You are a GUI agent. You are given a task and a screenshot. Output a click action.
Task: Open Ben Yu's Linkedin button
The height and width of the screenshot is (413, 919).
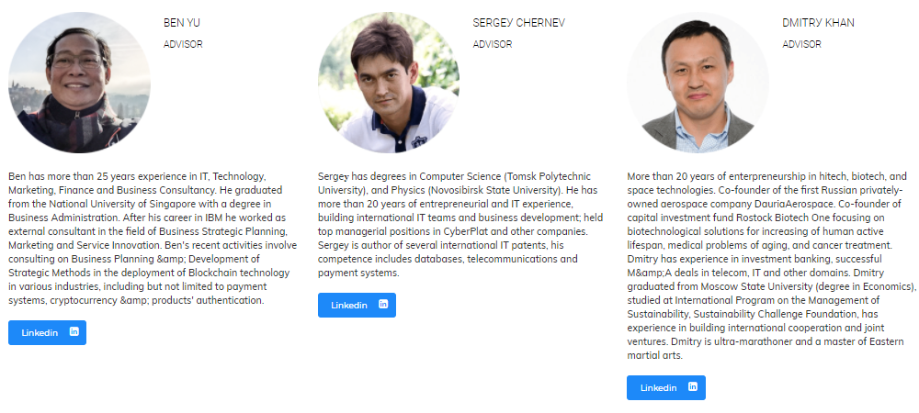47,332
